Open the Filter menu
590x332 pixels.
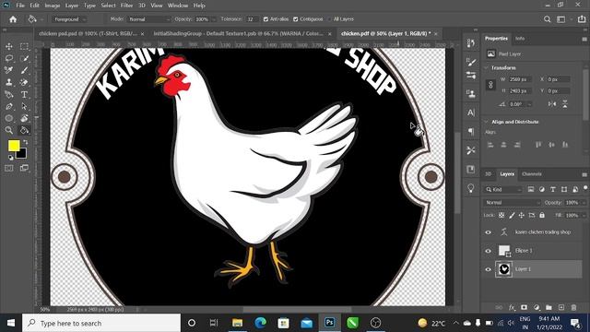127,6
